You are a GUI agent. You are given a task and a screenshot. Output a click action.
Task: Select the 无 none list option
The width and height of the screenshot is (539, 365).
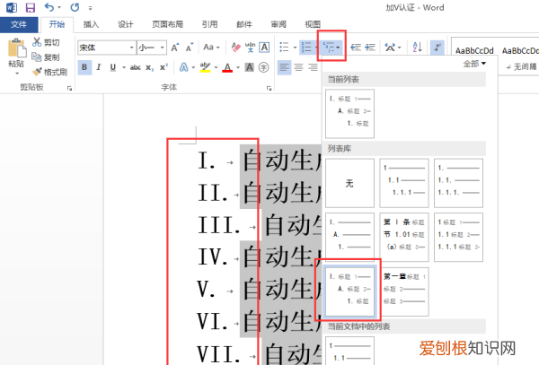coord(350,183)
